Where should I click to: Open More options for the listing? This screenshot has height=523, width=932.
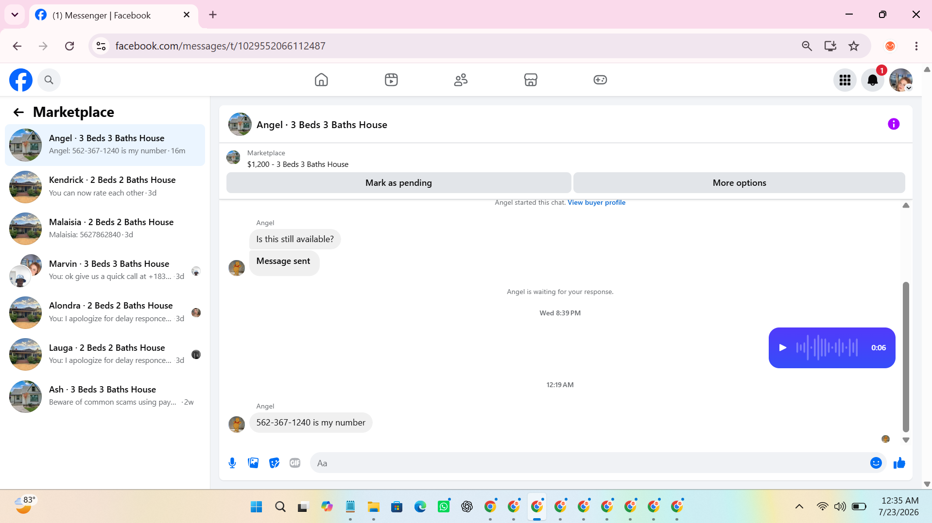739,183
